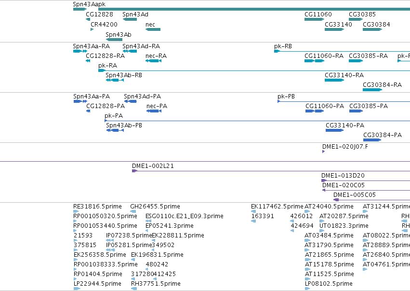Select the AT20287.5prime EST
The height and width of the screenshot is (291, 410).
click(322, 221)
